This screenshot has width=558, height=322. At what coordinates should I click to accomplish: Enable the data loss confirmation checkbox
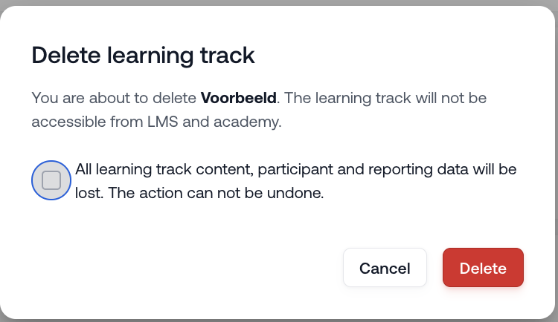click(x=51, y=180)
